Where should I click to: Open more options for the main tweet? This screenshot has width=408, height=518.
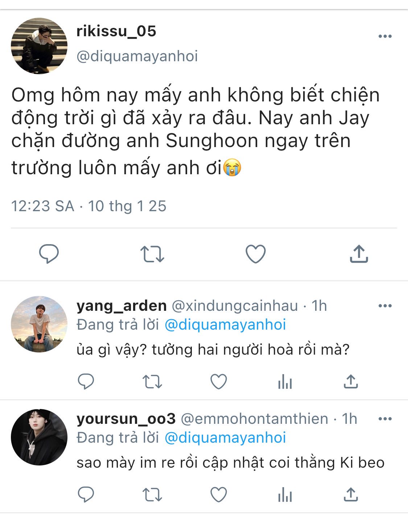click(385, 36)
